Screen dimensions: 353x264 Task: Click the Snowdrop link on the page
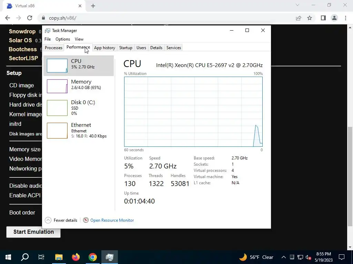tap(22, 31)
